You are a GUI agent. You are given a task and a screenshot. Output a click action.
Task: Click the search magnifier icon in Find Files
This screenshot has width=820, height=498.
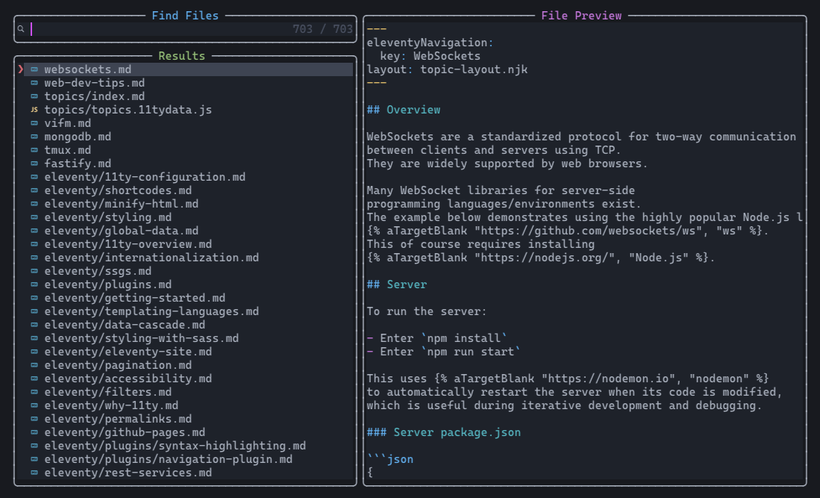pyautogui.click(x=21, y=29)
